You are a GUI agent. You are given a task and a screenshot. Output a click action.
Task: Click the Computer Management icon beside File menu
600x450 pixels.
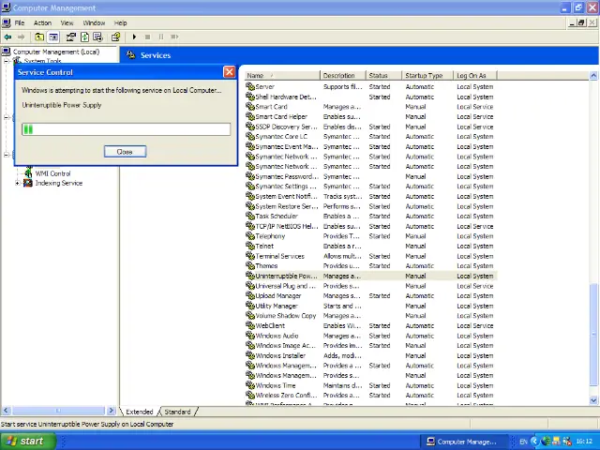pos(7,22)
